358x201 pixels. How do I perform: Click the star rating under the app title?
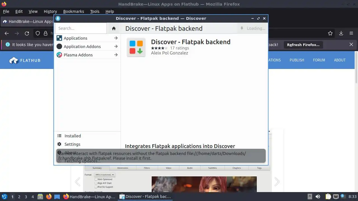[159, 48]
